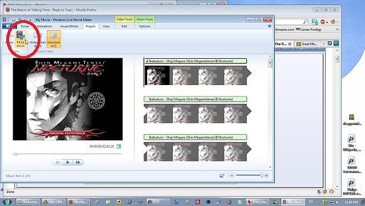Step to previous frame in preview
The width and height of the screenshot is (365, 206).
coord(57,162)
